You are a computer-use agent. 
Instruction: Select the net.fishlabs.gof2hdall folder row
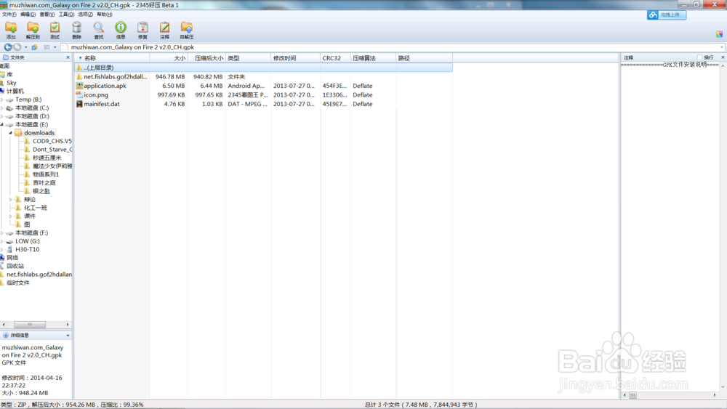[x=263, y=76]
